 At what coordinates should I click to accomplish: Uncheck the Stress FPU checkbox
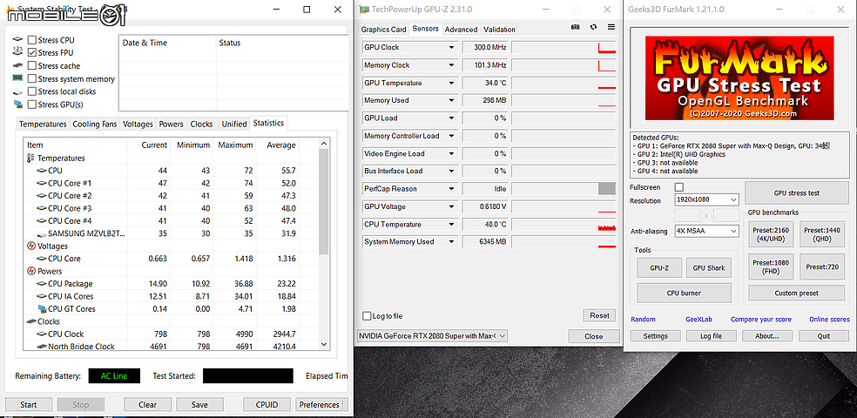click(x=32, y=52)
